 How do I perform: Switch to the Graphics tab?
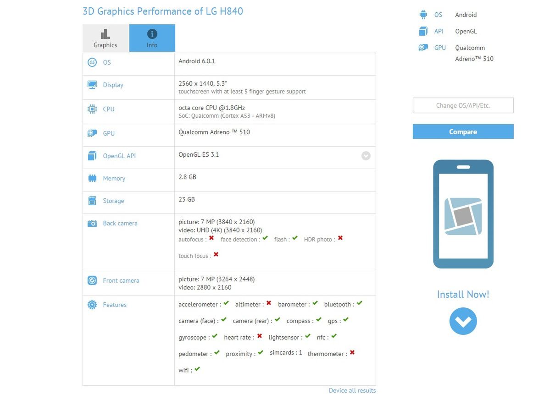point(105,38)
